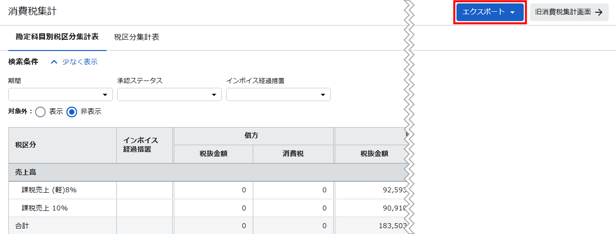
Task: Click the インボイス経過措置 table column header
Action: [144, 145]
